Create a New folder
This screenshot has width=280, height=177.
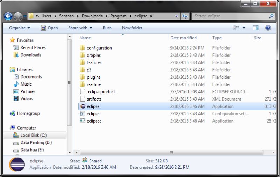coord(132,28)
